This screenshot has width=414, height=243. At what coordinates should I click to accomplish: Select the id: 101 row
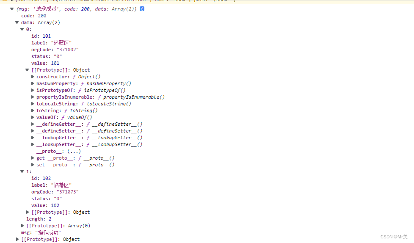pyautogui.click(x=41, y=36)
